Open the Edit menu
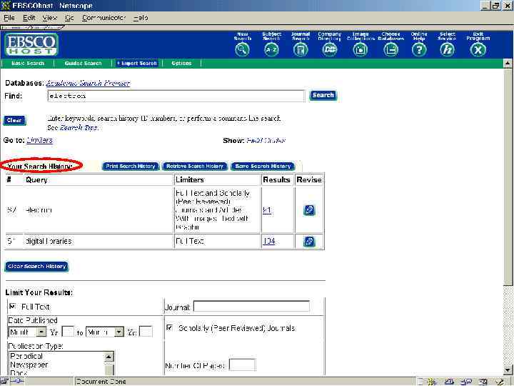514x386 pixels. click(29, 18)
